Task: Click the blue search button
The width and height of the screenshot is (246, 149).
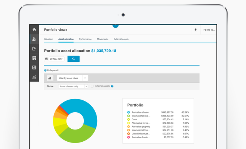Action: [x=73, y=59]
